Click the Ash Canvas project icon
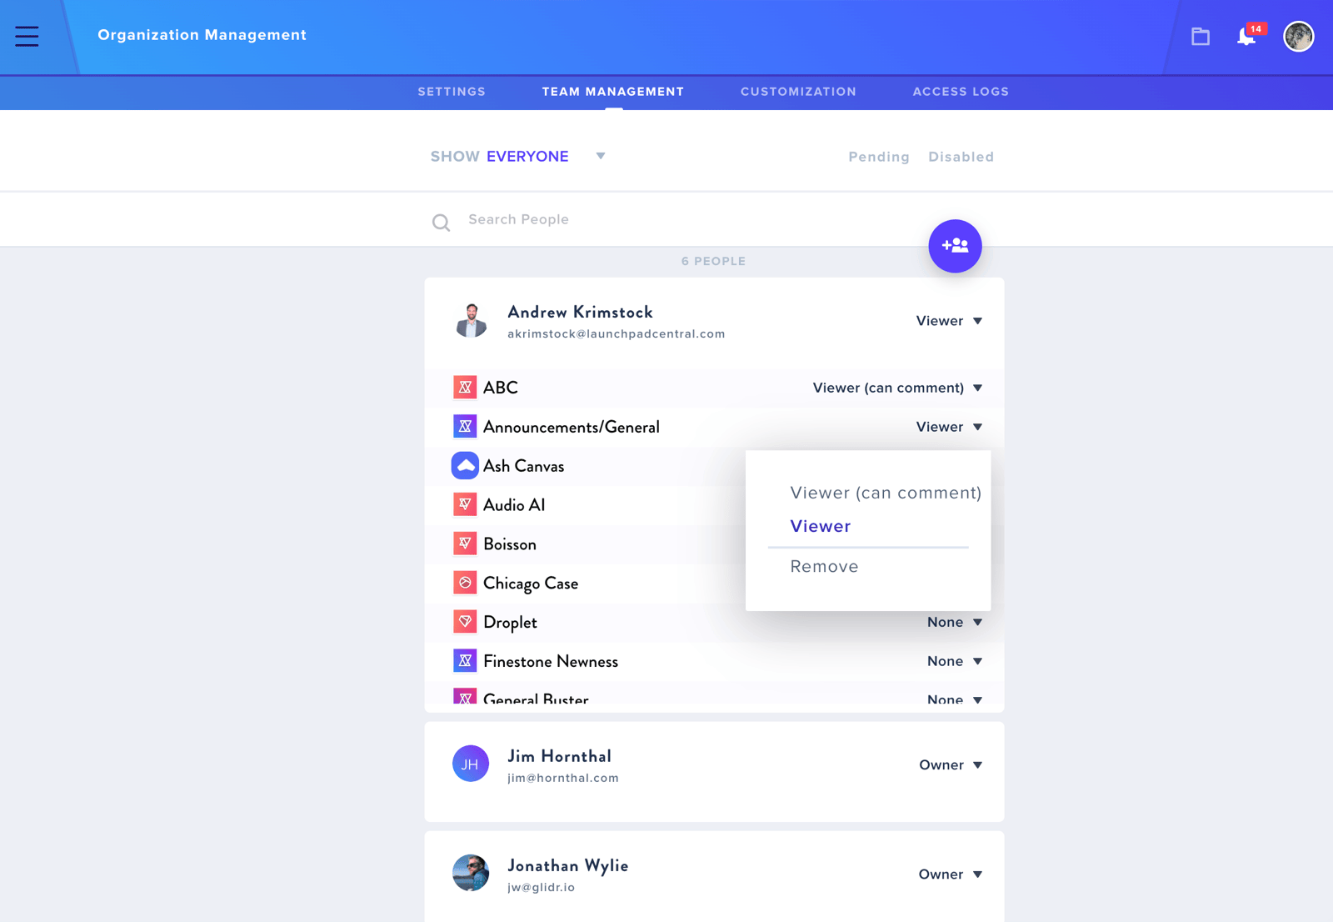 coord(465,465)
